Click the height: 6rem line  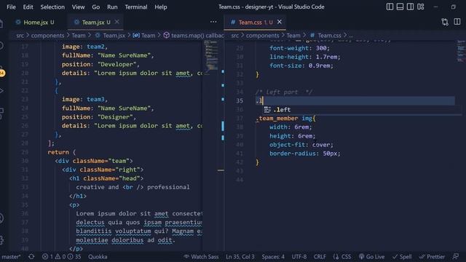coord(293,136)
